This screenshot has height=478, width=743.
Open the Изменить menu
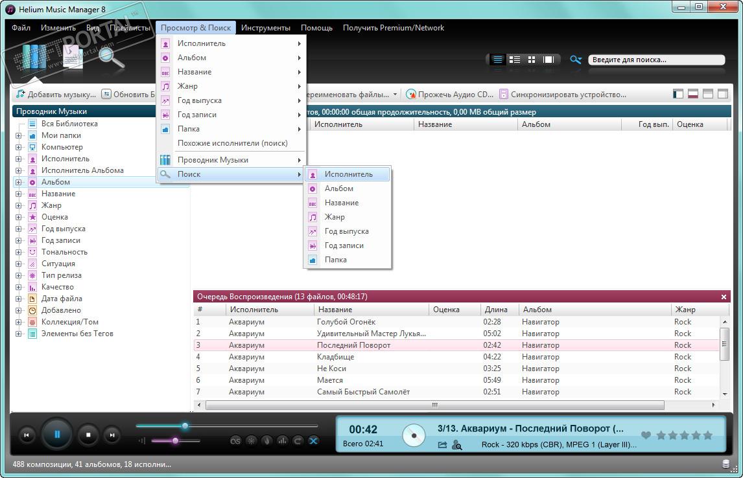point(58,27)
